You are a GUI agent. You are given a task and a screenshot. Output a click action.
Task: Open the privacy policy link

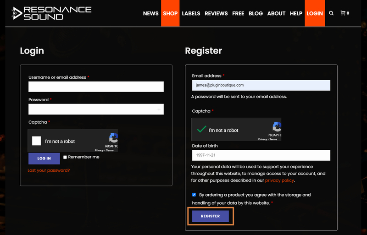tap(279, 180)
